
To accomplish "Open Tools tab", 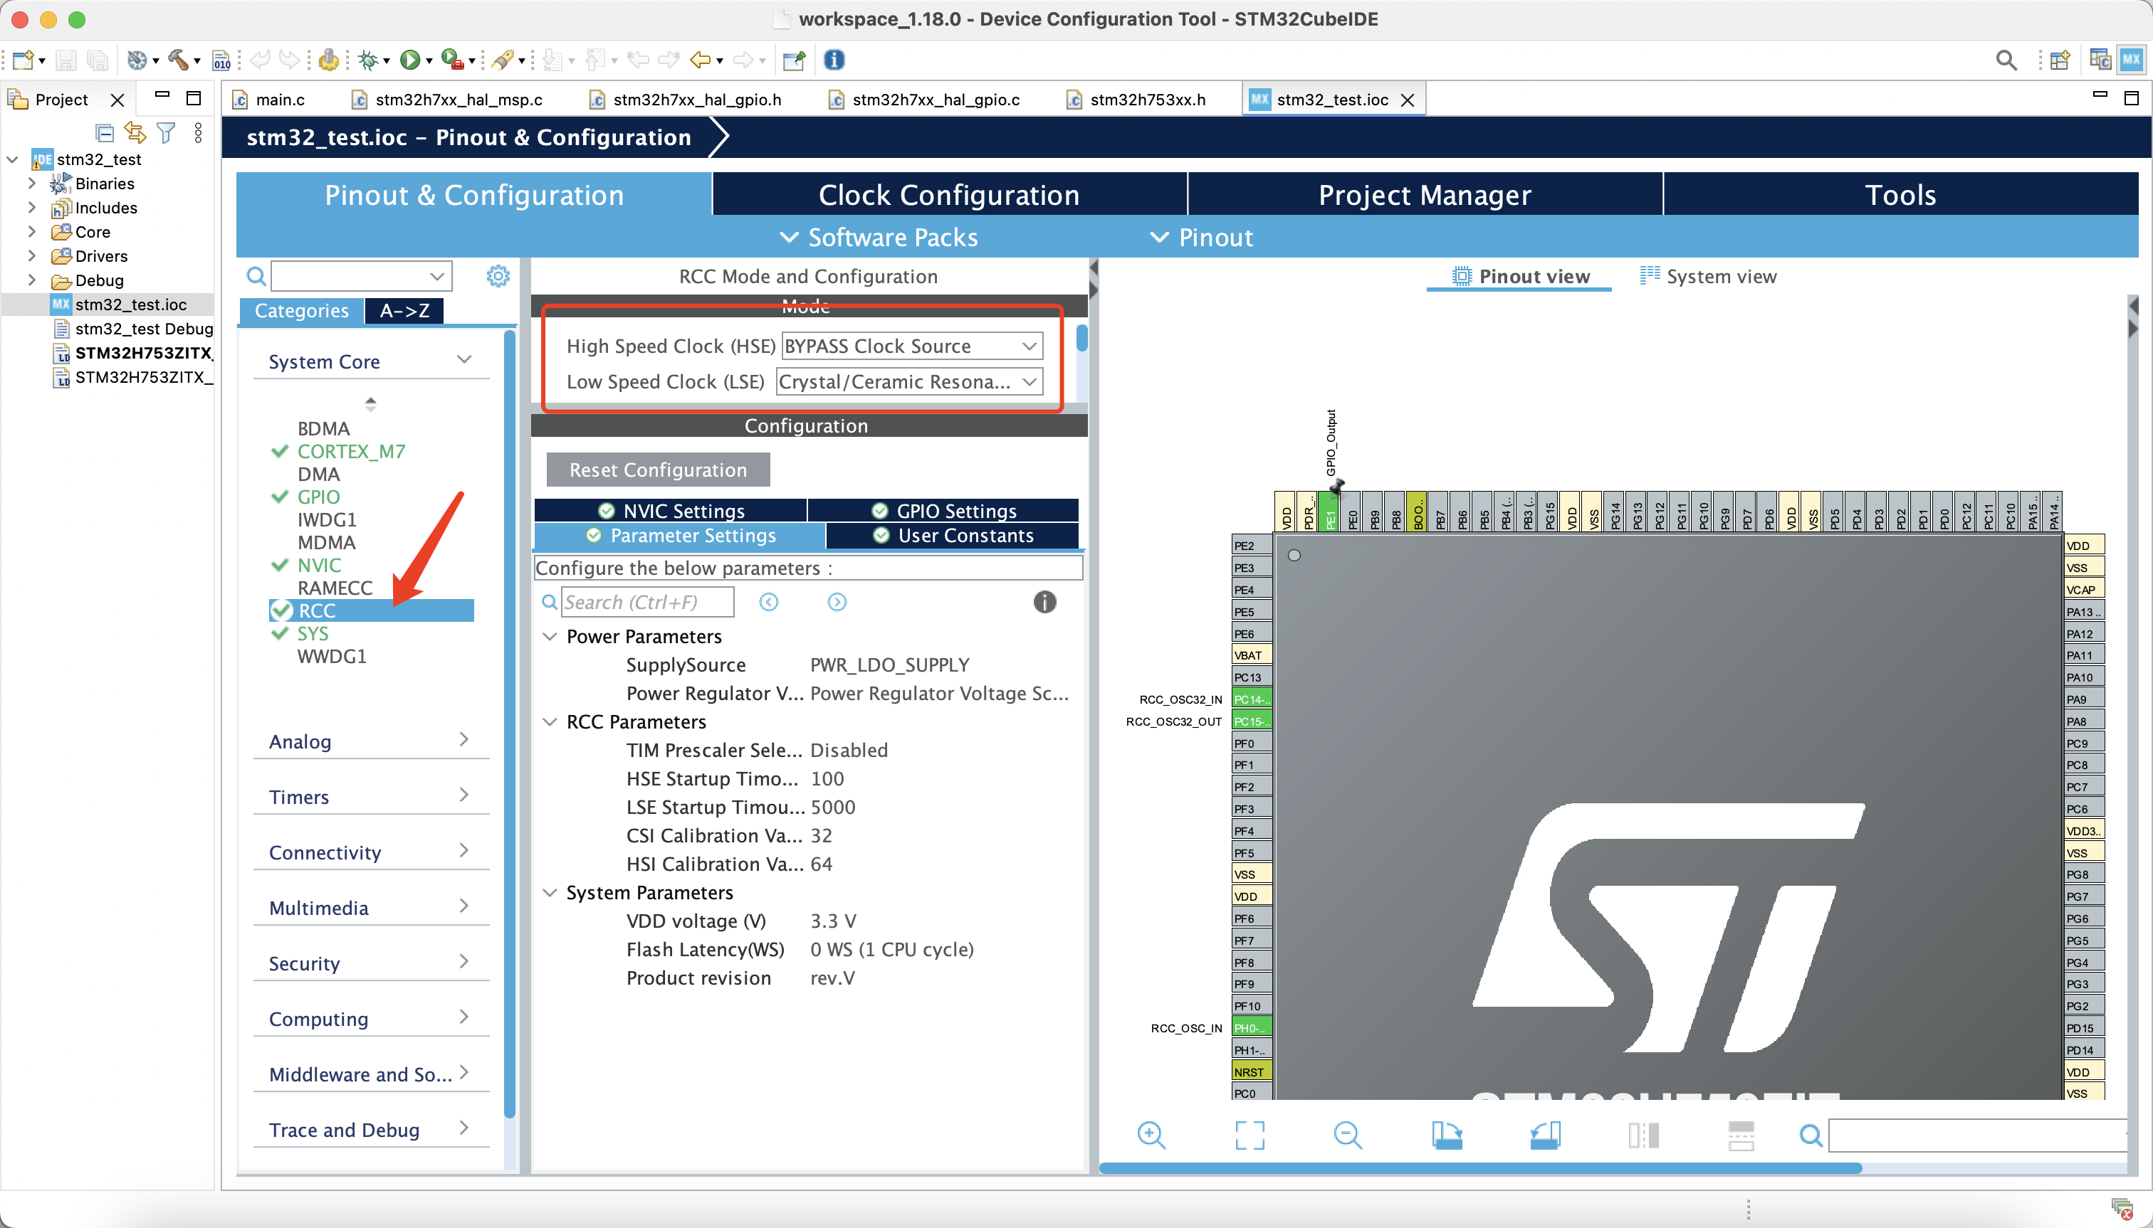I will (1901, 195).
